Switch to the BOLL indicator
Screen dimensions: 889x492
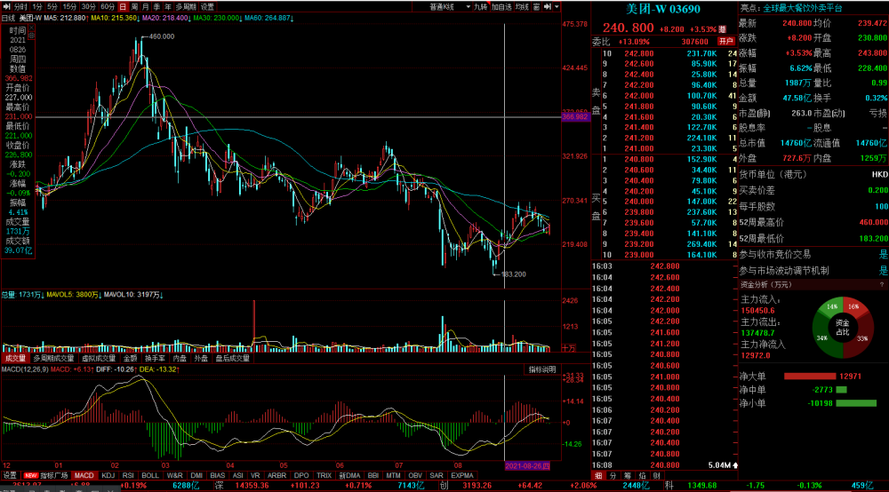[150, 476]
